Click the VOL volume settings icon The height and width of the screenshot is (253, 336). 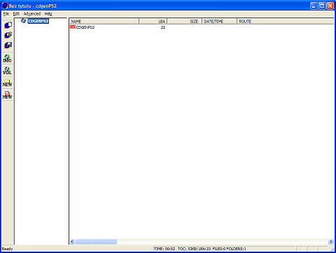pyautogui.click(x=7, y=71)
